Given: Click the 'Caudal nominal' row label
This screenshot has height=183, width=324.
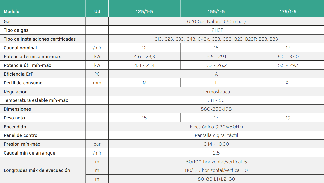Looking at the screenshot, I should (20, 48).
